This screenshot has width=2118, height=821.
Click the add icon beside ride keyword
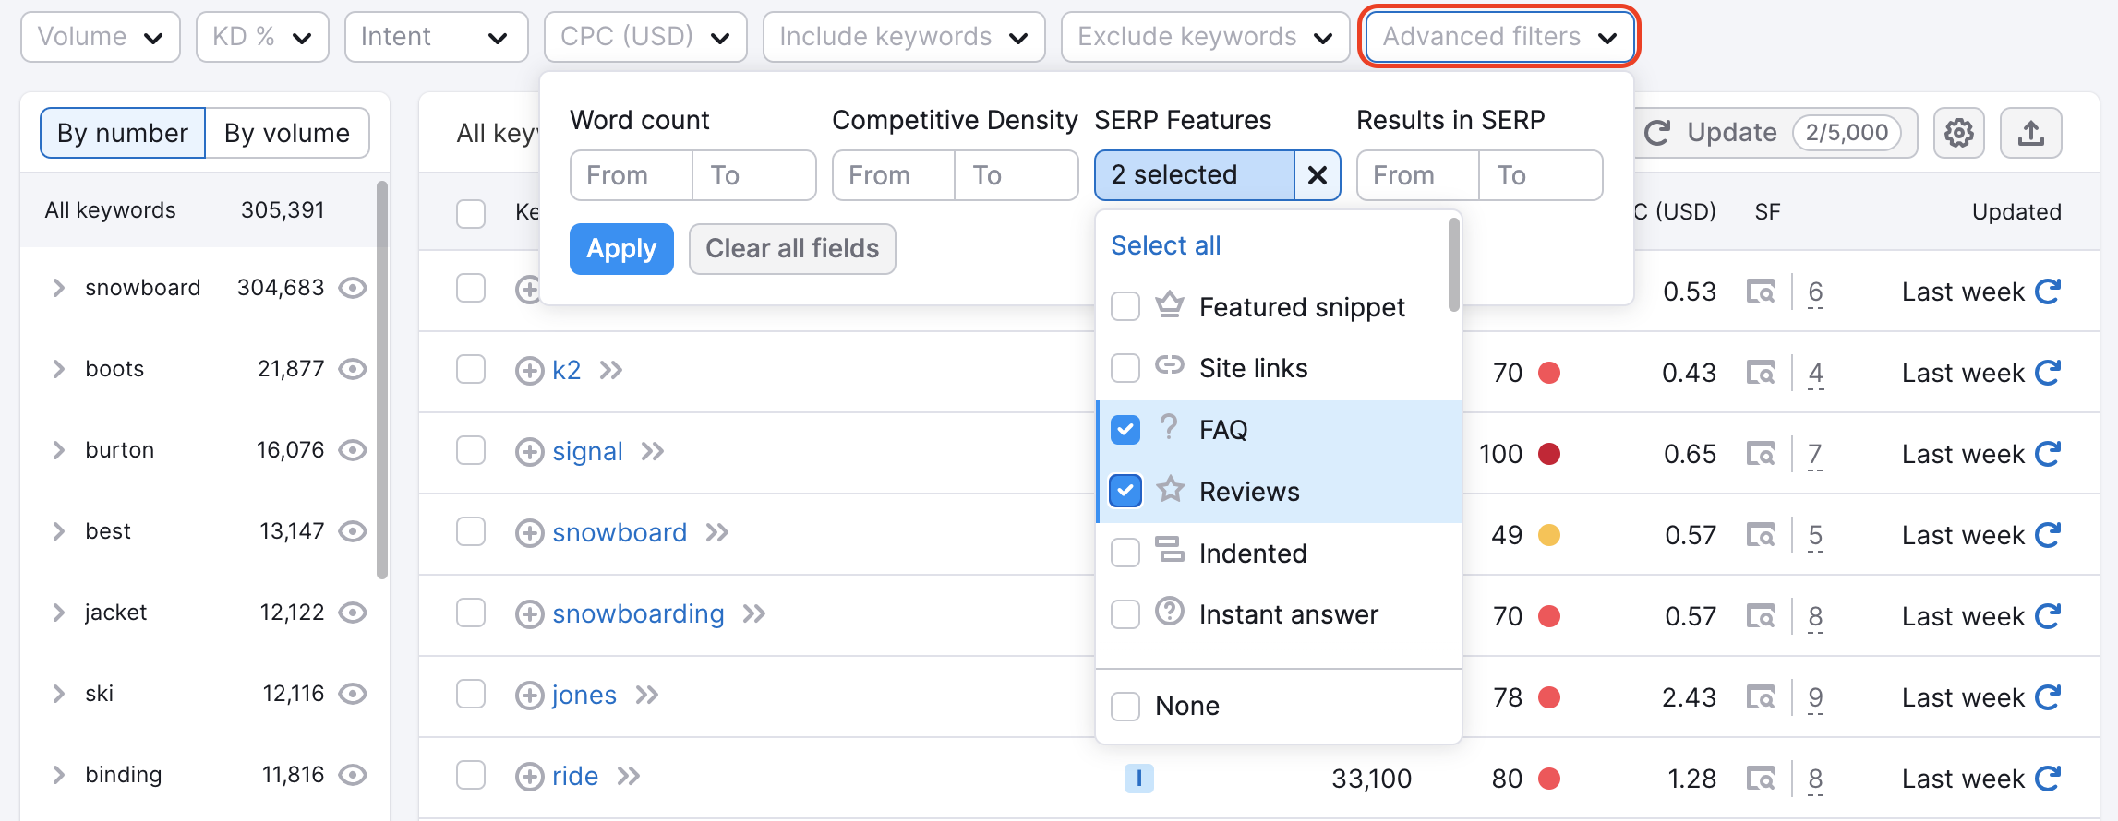click(529, 777)
